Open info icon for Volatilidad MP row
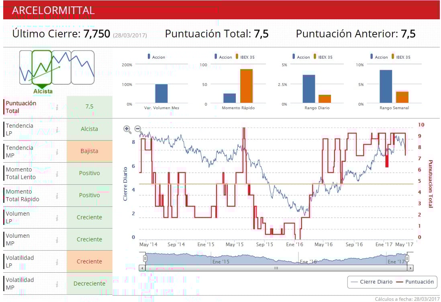441x302 pixels. [x=57, y=284]
